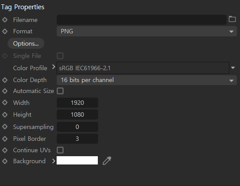
Task: Click the Format keyframe diamond
Action: [x=5, y=31]
